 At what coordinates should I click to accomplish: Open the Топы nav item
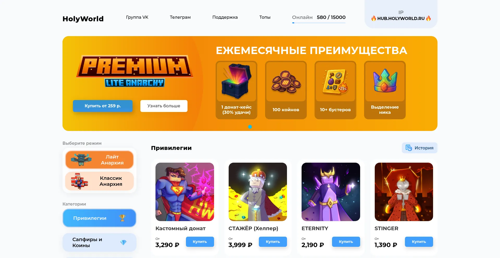(265, 17)
